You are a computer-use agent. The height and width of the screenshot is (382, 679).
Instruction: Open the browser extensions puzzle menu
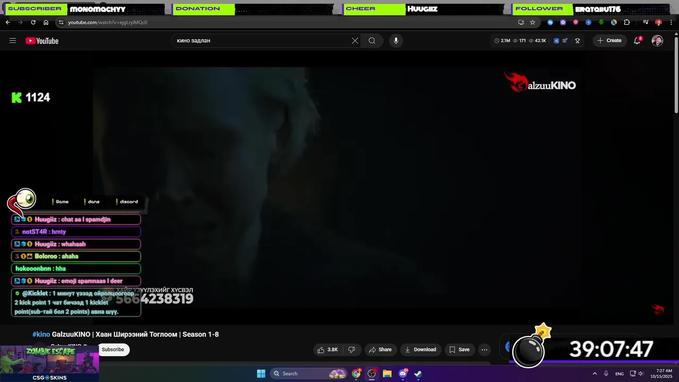(626, 22)
